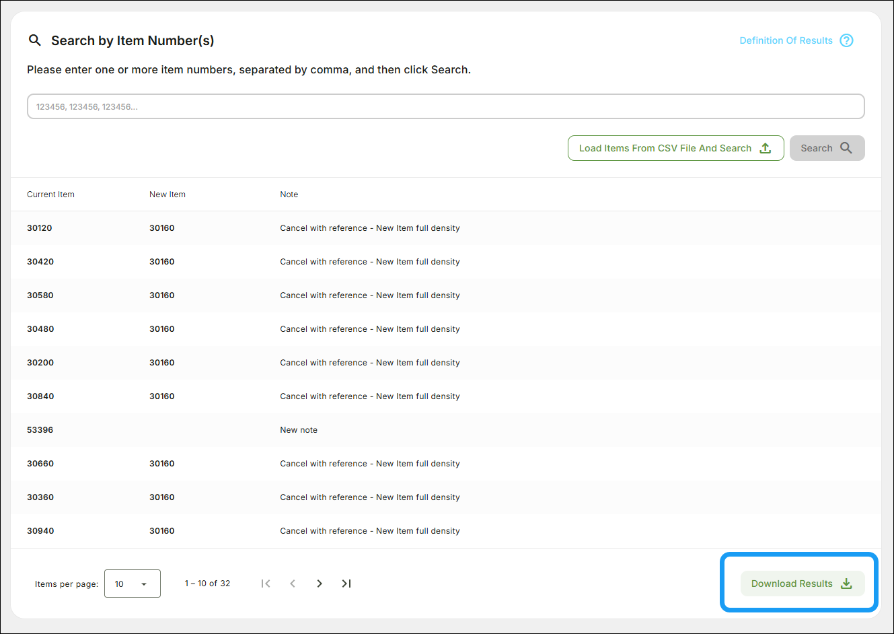Screen dimensions: 894x634
Task: Click the item numbers input field
Action: [445, 106]
